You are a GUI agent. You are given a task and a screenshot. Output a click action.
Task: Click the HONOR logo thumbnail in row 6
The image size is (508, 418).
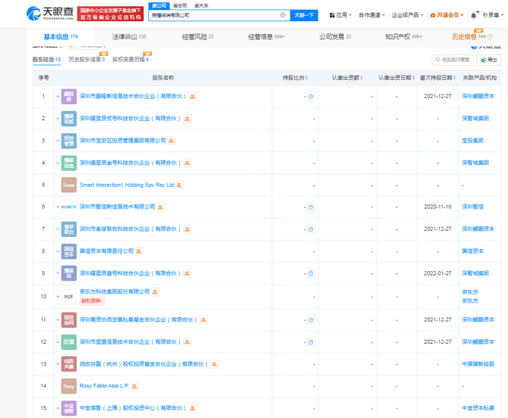coord(69,207)
